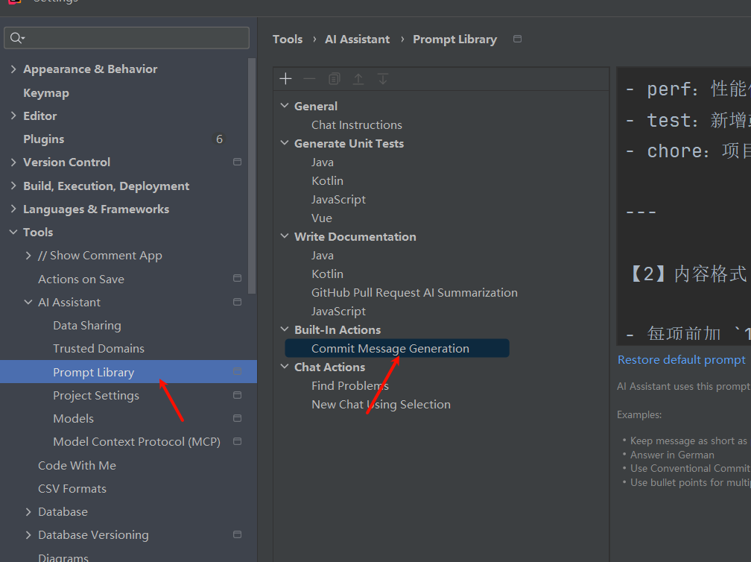The width and height of the screenshot is (751, 562).
Task: Select Kotlin under Generate Unit Tests
Action: click(x=327, y=180)
